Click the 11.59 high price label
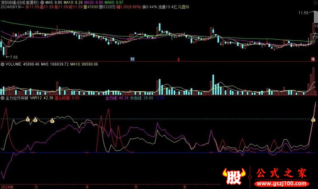Screen dimensions: 318x189 pyautogui.click(x=303, y=13)
